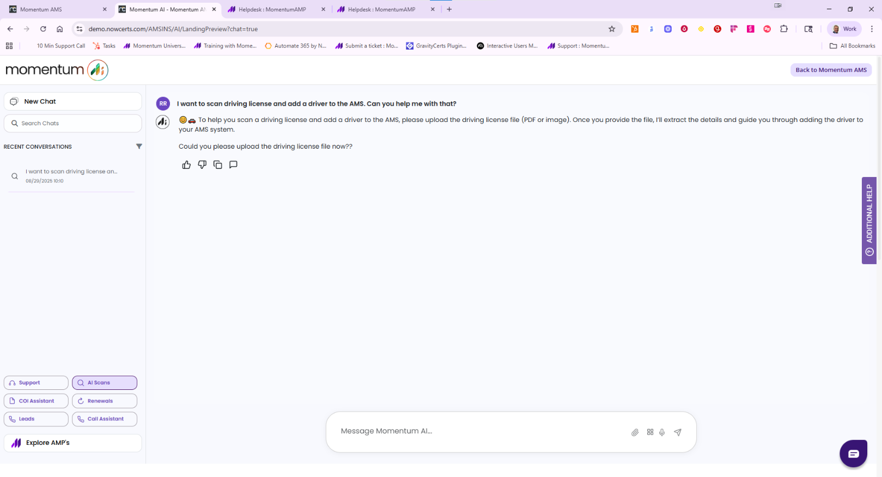Screen dimensions: 882x477
Task: Open the grid apps icon in message box
Action: (x=650, y=432)
